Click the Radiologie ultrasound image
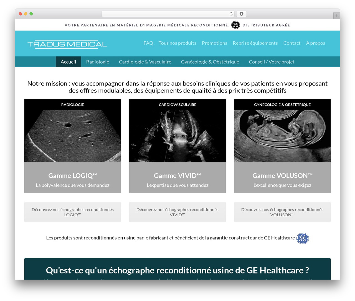Screen dimensions: 355x301 pos(73,136)
